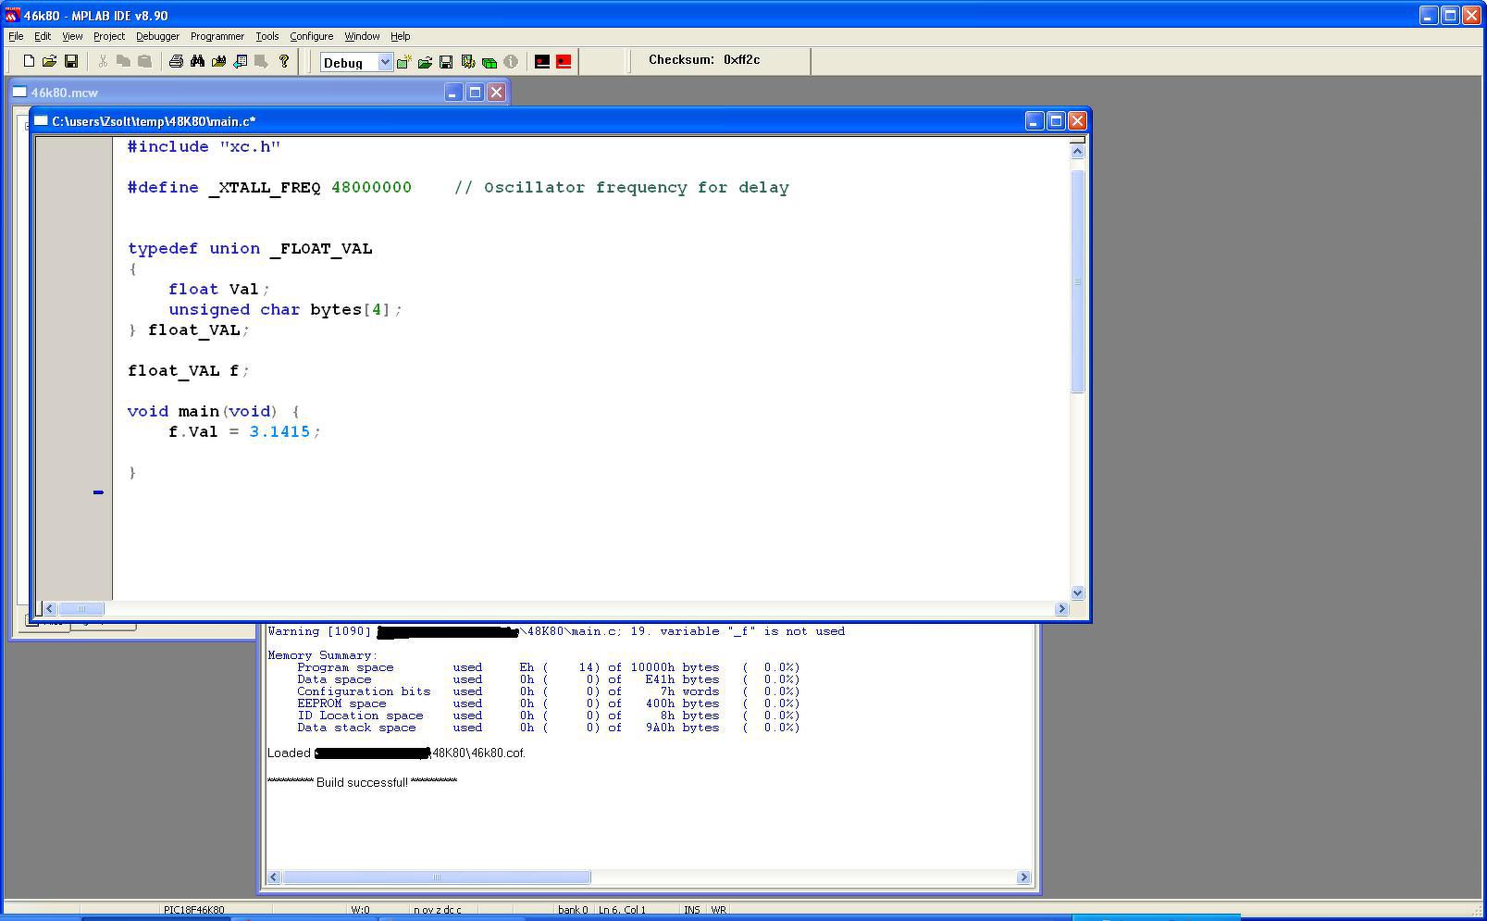Image resolution: width=1487 pixels, height=921 pixels.
Task: Click the red Build All icon
Action: pyautogui.click(x=564, y=62)
